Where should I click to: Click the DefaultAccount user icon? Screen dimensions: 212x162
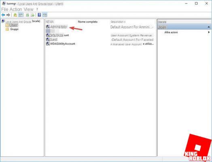tap(48, 35)
